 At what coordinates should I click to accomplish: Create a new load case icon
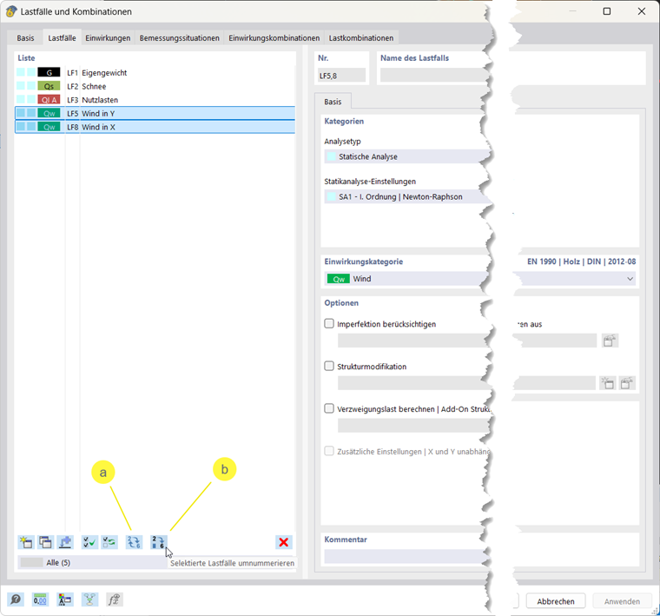click(x=26, y=542)
